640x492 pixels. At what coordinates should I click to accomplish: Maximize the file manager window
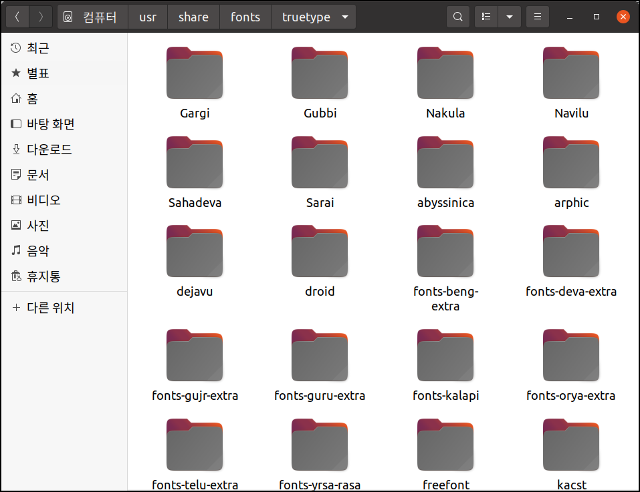tap(597, 17)
